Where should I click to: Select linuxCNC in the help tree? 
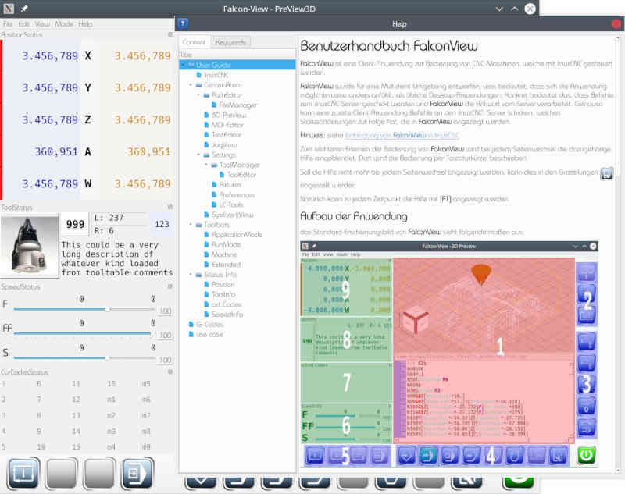click(216, 75)
